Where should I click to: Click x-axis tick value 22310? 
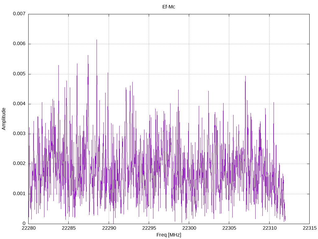click(x=270, y=228)
